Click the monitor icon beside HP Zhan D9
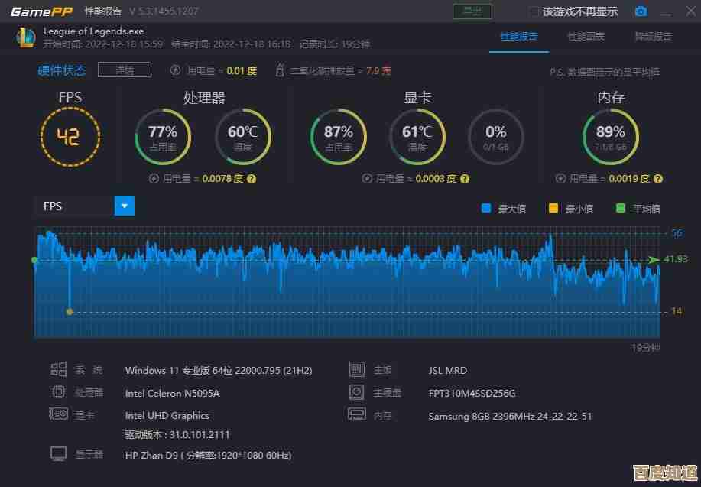 (x=59, y=454)
